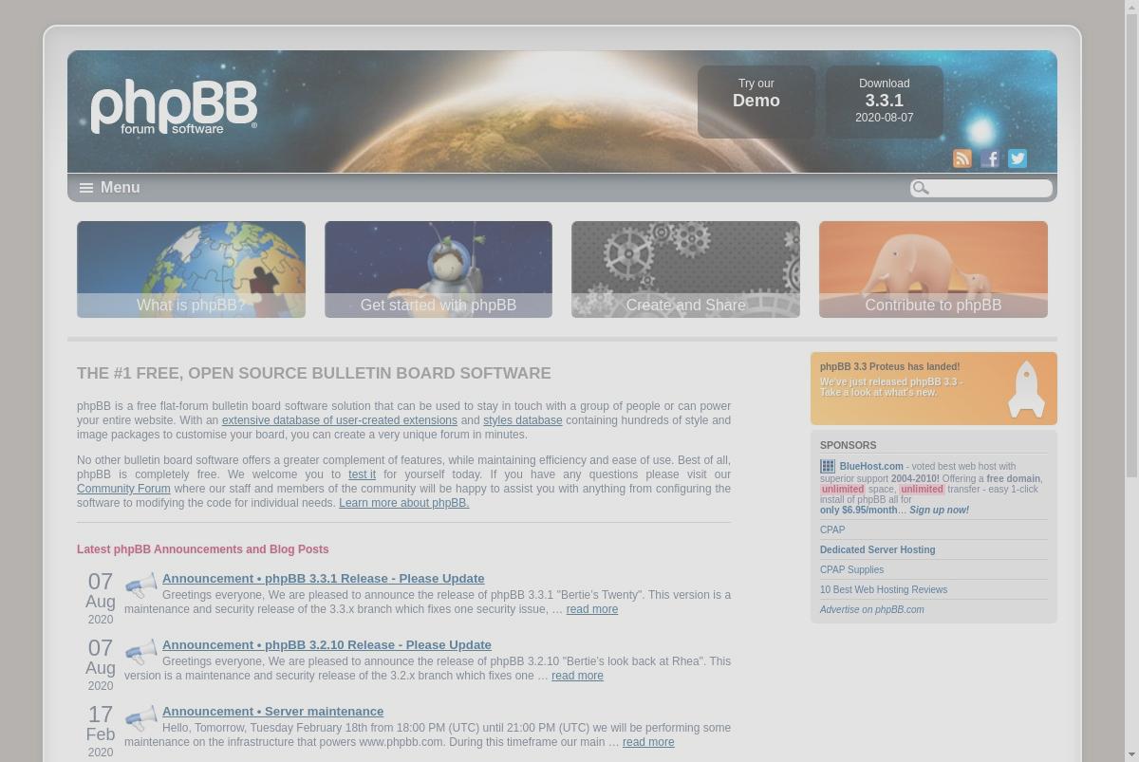Open the Community Forum link
The image size is (1139, 762).
click(123, 489)
